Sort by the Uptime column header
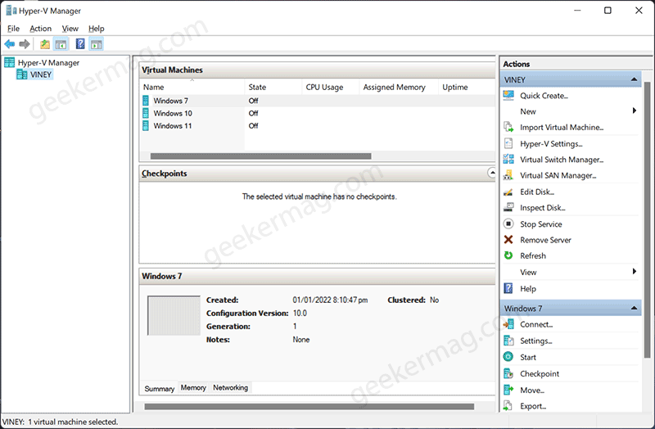 pos(467,87)
